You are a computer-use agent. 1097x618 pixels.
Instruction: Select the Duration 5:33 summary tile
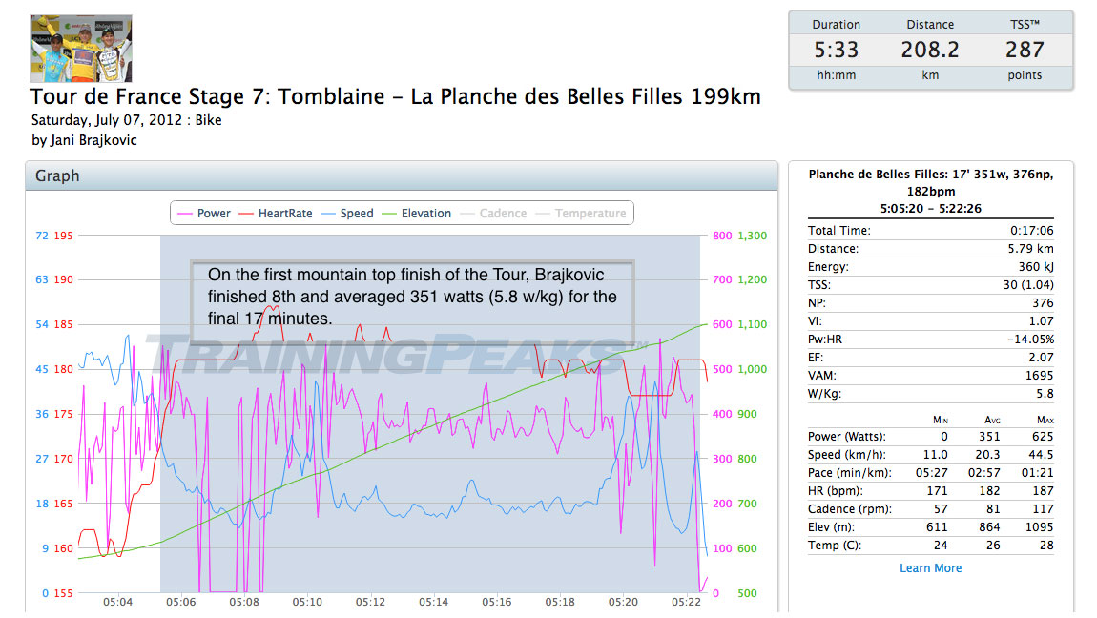coord(836,50)
